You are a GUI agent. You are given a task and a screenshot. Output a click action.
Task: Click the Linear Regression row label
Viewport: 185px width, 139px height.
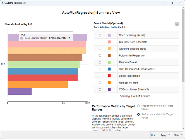129,76
